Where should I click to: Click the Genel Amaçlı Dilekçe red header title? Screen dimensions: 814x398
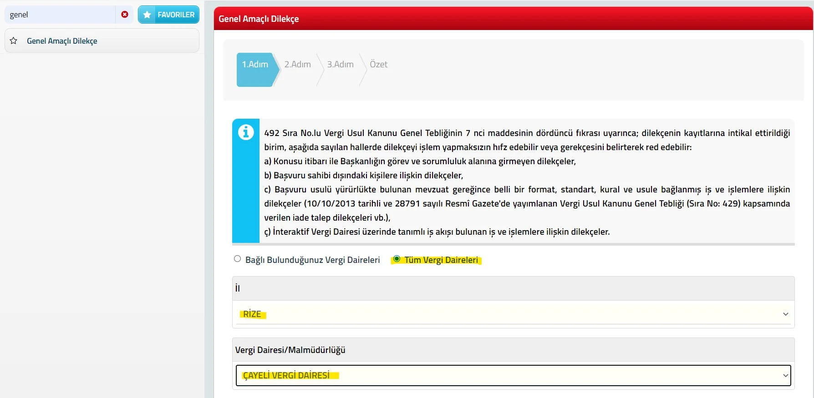(259, 19)
